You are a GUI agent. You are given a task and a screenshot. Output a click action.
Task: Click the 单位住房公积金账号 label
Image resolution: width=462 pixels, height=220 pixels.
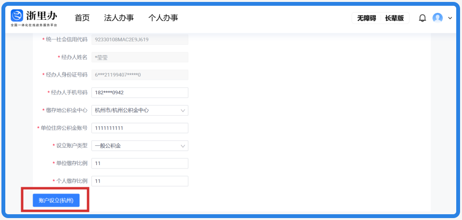(64, 128)
